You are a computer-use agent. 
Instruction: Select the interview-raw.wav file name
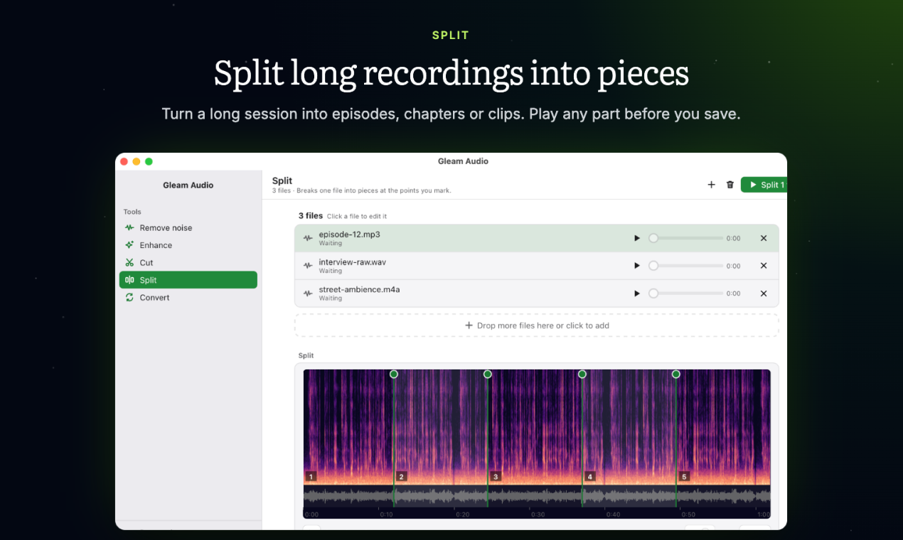(x=353, y=262)
